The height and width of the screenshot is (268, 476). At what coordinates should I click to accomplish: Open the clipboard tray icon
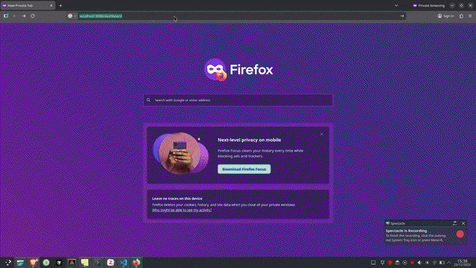tap(397, 263)
